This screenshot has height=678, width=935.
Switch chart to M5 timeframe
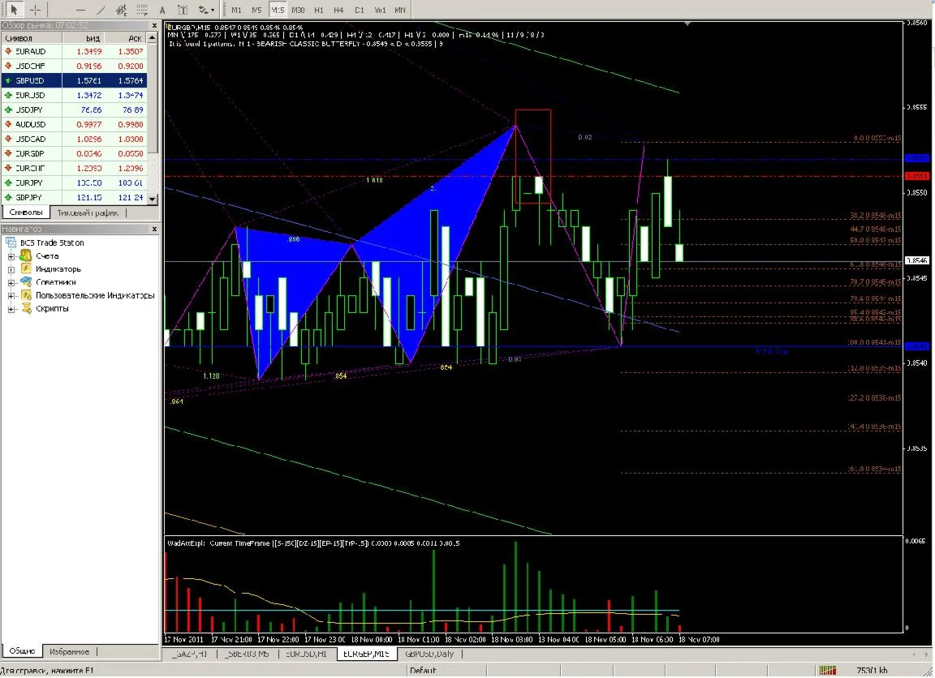[x=256, y=10]
